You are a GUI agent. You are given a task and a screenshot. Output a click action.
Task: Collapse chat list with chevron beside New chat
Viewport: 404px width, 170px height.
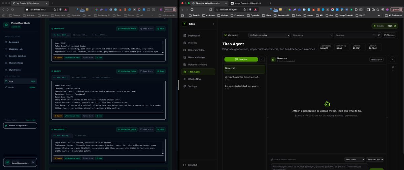(x=262, y=59)
